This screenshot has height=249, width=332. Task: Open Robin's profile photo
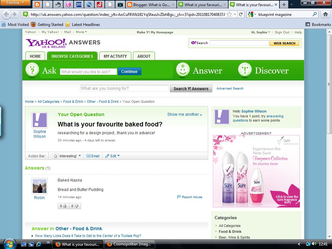click(x=40, y=186)
